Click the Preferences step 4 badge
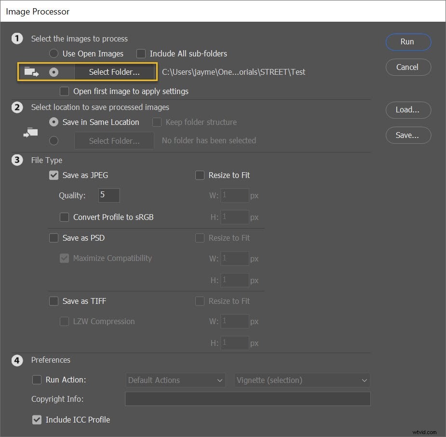Image resolution: width=446 pixels, height=437 pixels. (17, 360)
